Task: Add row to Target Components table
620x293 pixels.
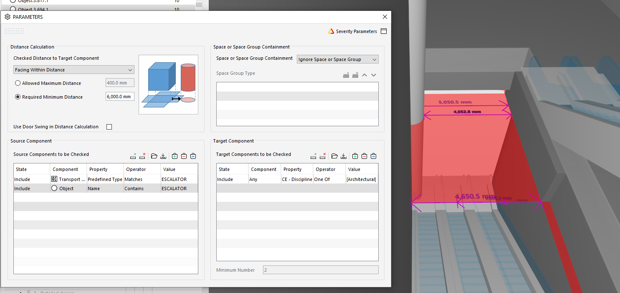Action: coord(314,156)
